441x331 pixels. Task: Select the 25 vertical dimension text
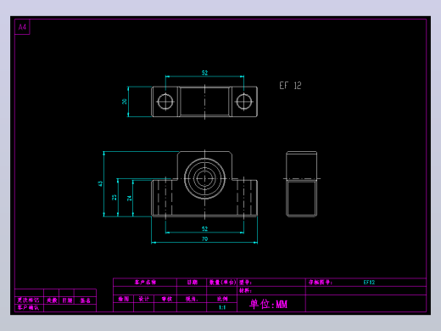click(114, 197)
